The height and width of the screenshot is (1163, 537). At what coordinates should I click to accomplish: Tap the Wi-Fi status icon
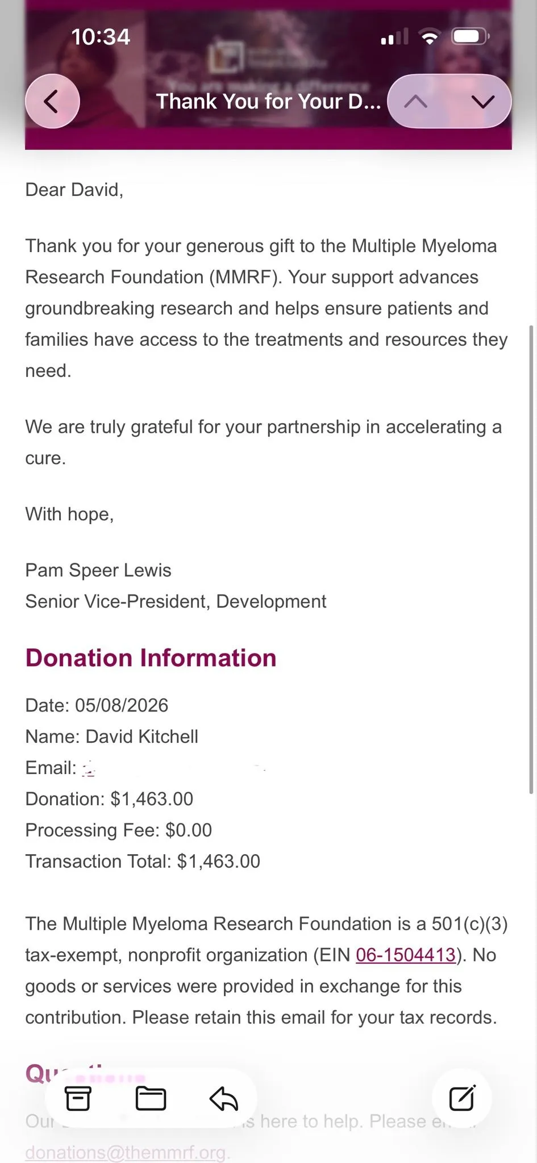point(430,37)
